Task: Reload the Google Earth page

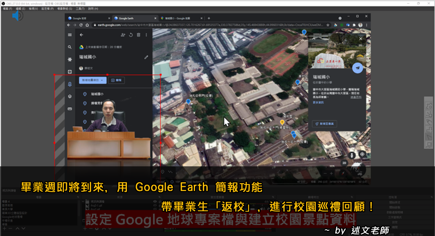Action: coord(81,25)
